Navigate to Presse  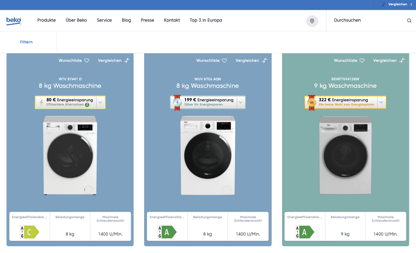[x=148, y=20]
